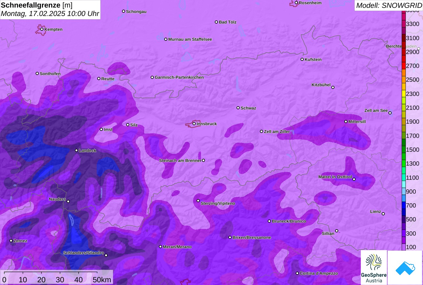The image size is (423, 285).
Task: Click the Zernez marker dot
Action: tap(11, 241)
